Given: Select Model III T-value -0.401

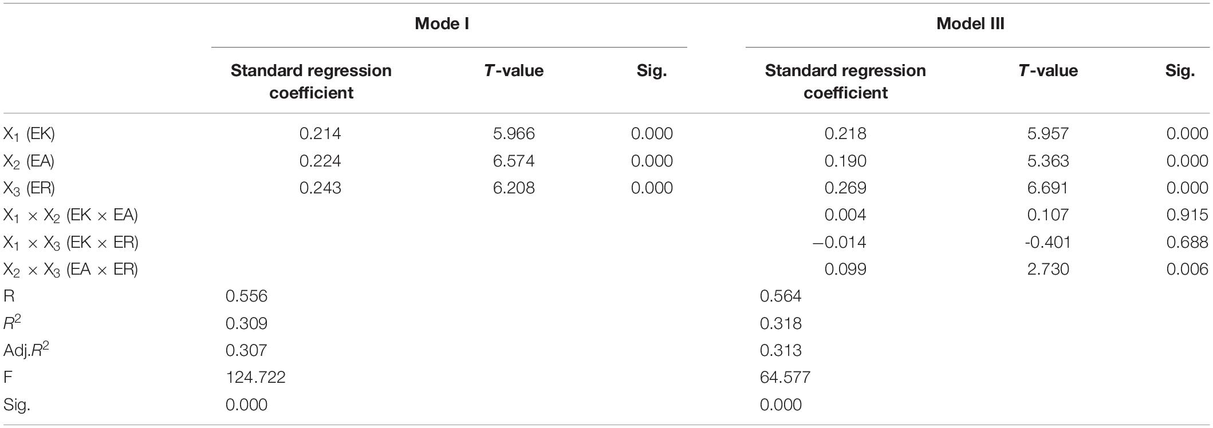Looking at the screenshot, I should click(1047, 243).
